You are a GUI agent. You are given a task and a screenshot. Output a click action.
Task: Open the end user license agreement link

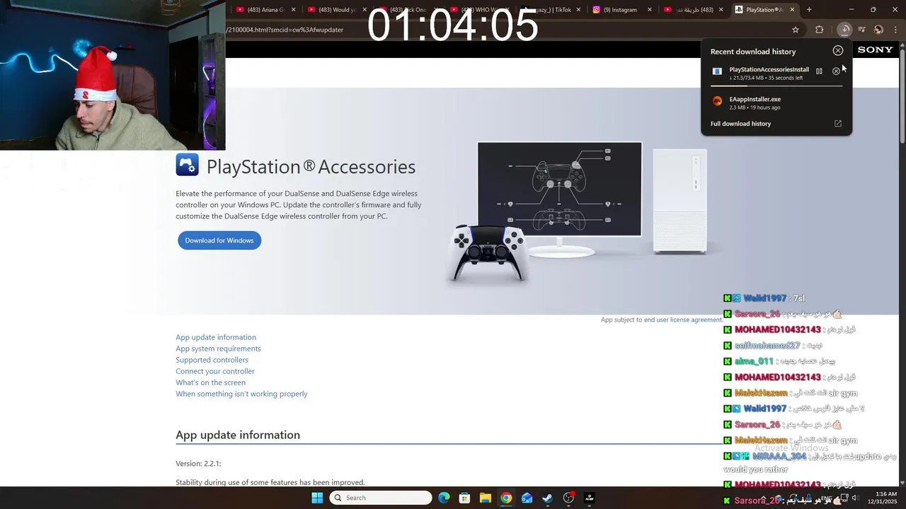coord(683,320)
